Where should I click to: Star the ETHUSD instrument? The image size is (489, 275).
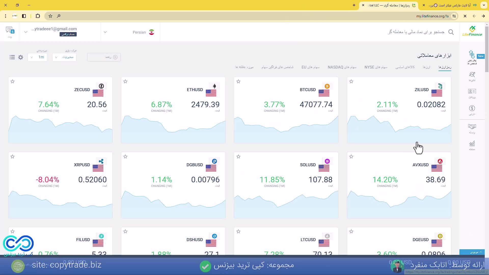[x=125, y=81]
